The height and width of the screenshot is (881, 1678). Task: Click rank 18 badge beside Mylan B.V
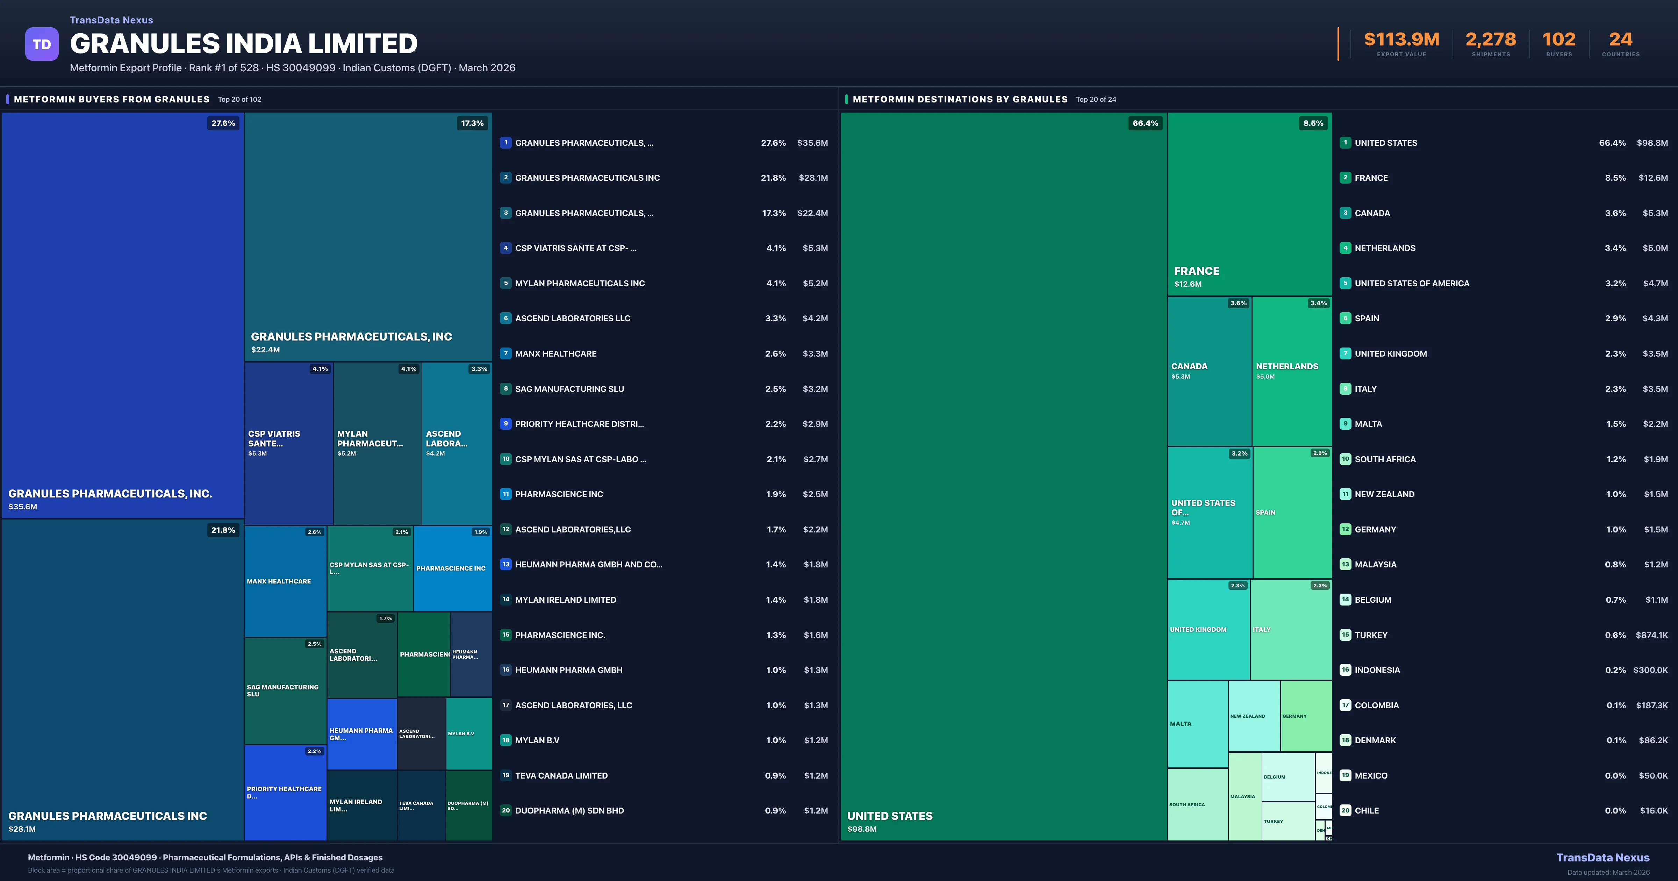point(505,740)
